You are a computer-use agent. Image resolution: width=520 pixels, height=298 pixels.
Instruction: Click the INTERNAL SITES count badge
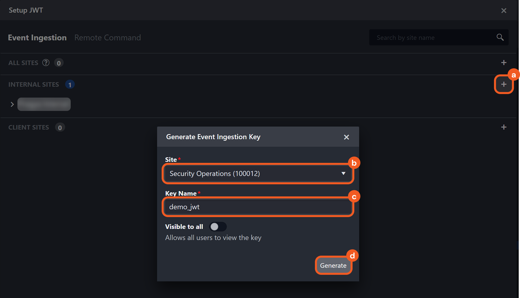click(70, 84)
